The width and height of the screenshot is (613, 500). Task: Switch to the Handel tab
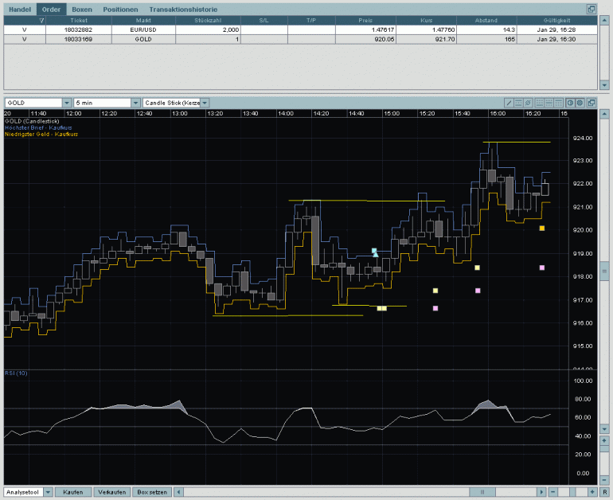[20, 10]
